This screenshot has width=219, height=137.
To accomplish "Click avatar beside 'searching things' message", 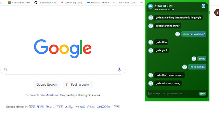I will tap(151, 26).
